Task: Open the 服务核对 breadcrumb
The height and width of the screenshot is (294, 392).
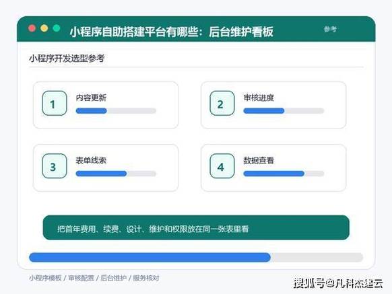Action: point(145,278)
